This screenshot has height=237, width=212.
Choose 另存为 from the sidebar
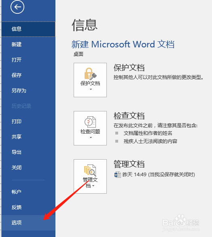pyautogui.click(x=28, y=91)
